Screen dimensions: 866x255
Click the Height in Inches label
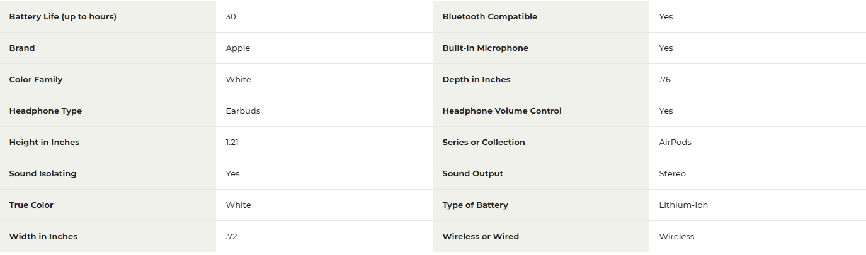click(44, 143)
